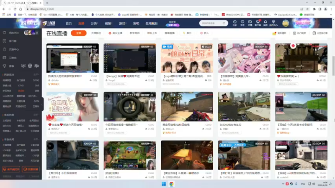Viewport: 335px width, 188px height.
Task: Click the browser address bar
Action: pos(162,9)
